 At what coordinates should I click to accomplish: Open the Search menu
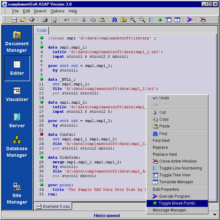coord(40,11)
